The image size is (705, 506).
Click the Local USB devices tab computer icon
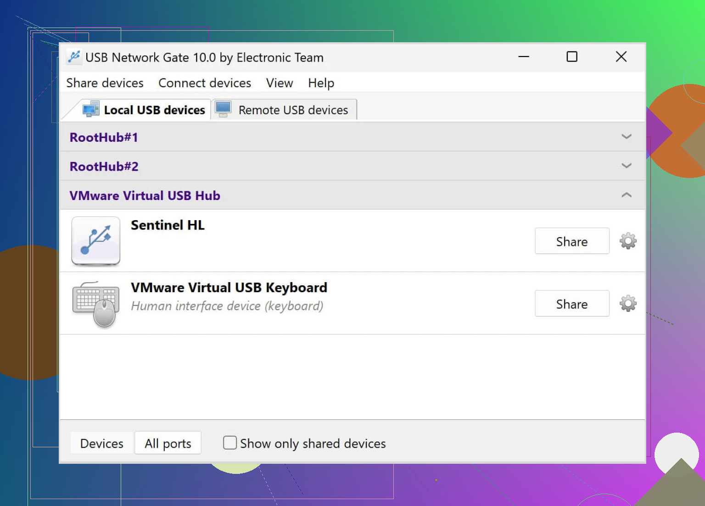click(x=91, y=110)
